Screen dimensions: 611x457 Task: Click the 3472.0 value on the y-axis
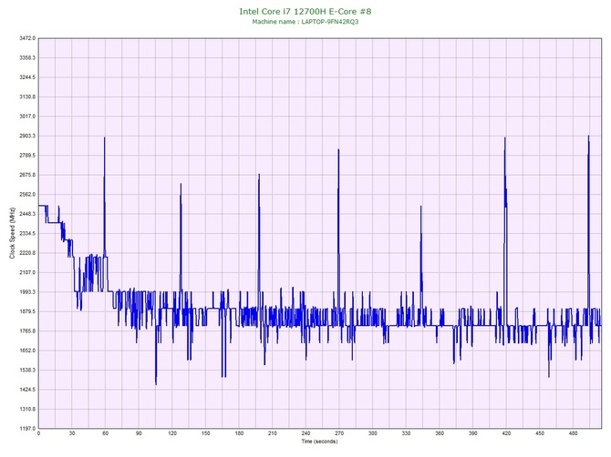pos(27,38)
